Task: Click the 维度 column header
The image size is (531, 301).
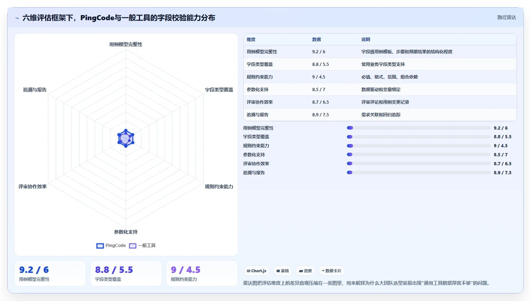Action: (x=251, y=40)
